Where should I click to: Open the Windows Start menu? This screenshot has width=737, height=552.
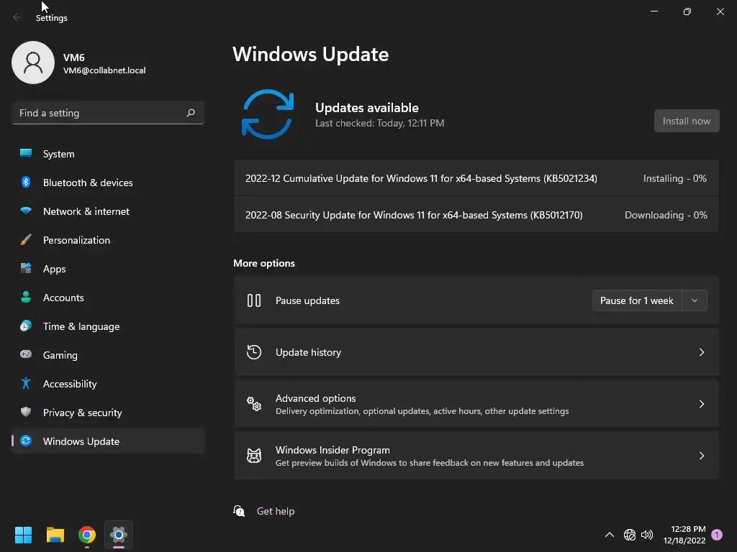[23, 535]
